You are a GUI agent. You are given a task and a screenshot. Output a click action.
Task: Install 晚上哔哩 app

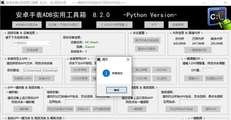coord(141,70)
